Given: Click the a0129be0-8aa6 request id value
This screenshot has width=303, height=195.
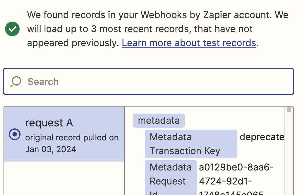Looking at the screenshot, I should tap(236, 167).
